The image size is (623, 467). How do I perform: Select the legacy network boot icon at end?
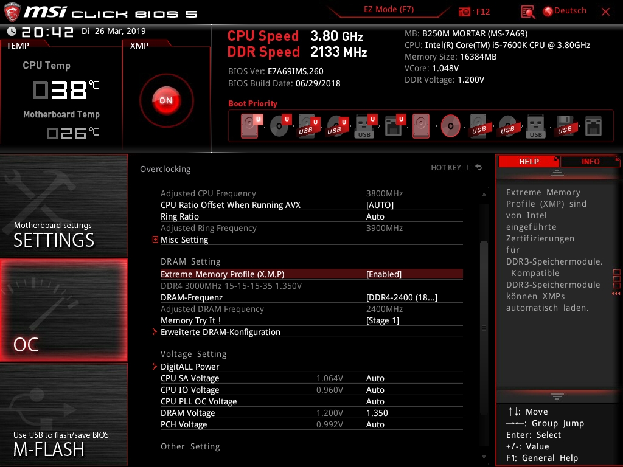(x=594, y=126)
